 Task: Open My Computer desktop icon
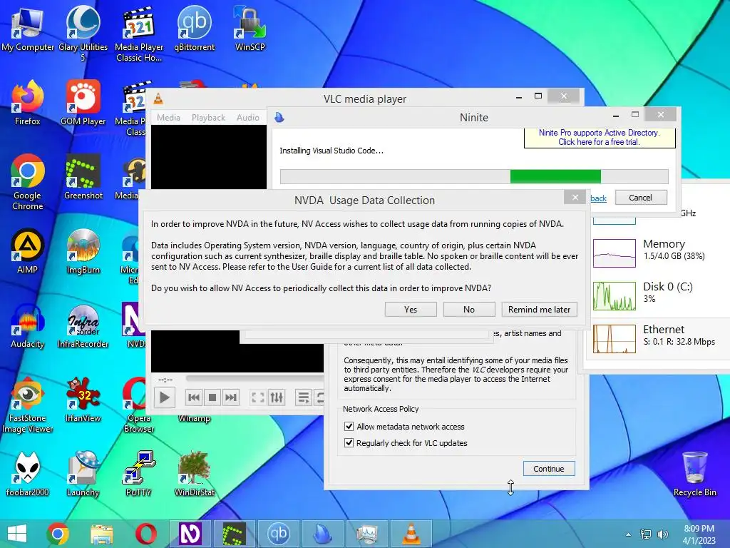(x=28, y=29)
